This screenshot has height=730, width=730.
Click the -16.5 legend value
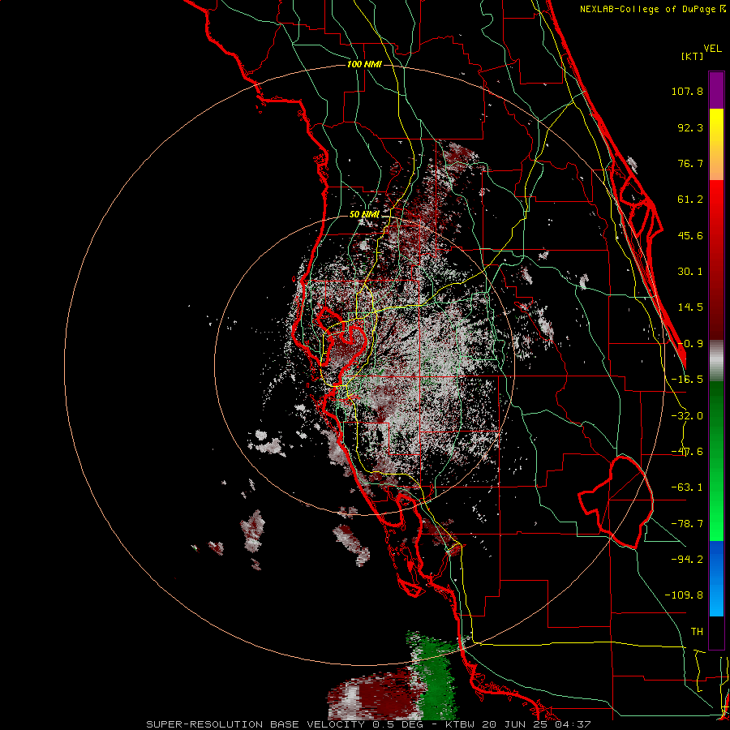(687, 380)
